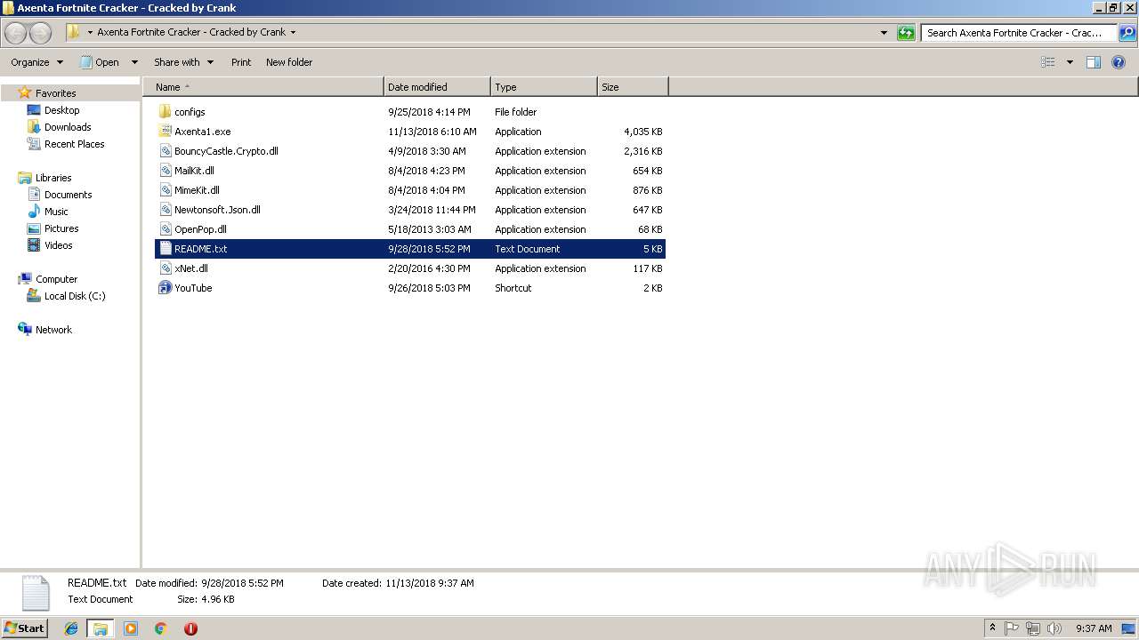Click the 4,035 KB size cell

click(642, 132)
